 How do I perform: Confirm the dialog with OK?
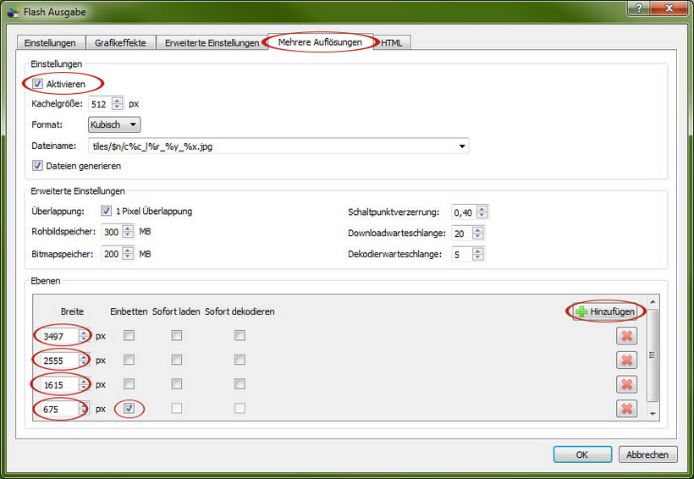(581, 454)
